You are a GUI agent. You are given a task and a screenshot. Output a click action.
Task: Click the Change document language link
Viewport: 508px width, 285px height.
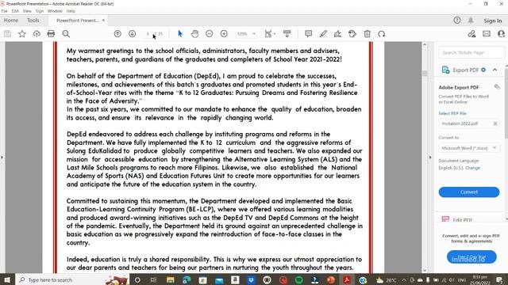pyautogui.click(x=473, y=168)
